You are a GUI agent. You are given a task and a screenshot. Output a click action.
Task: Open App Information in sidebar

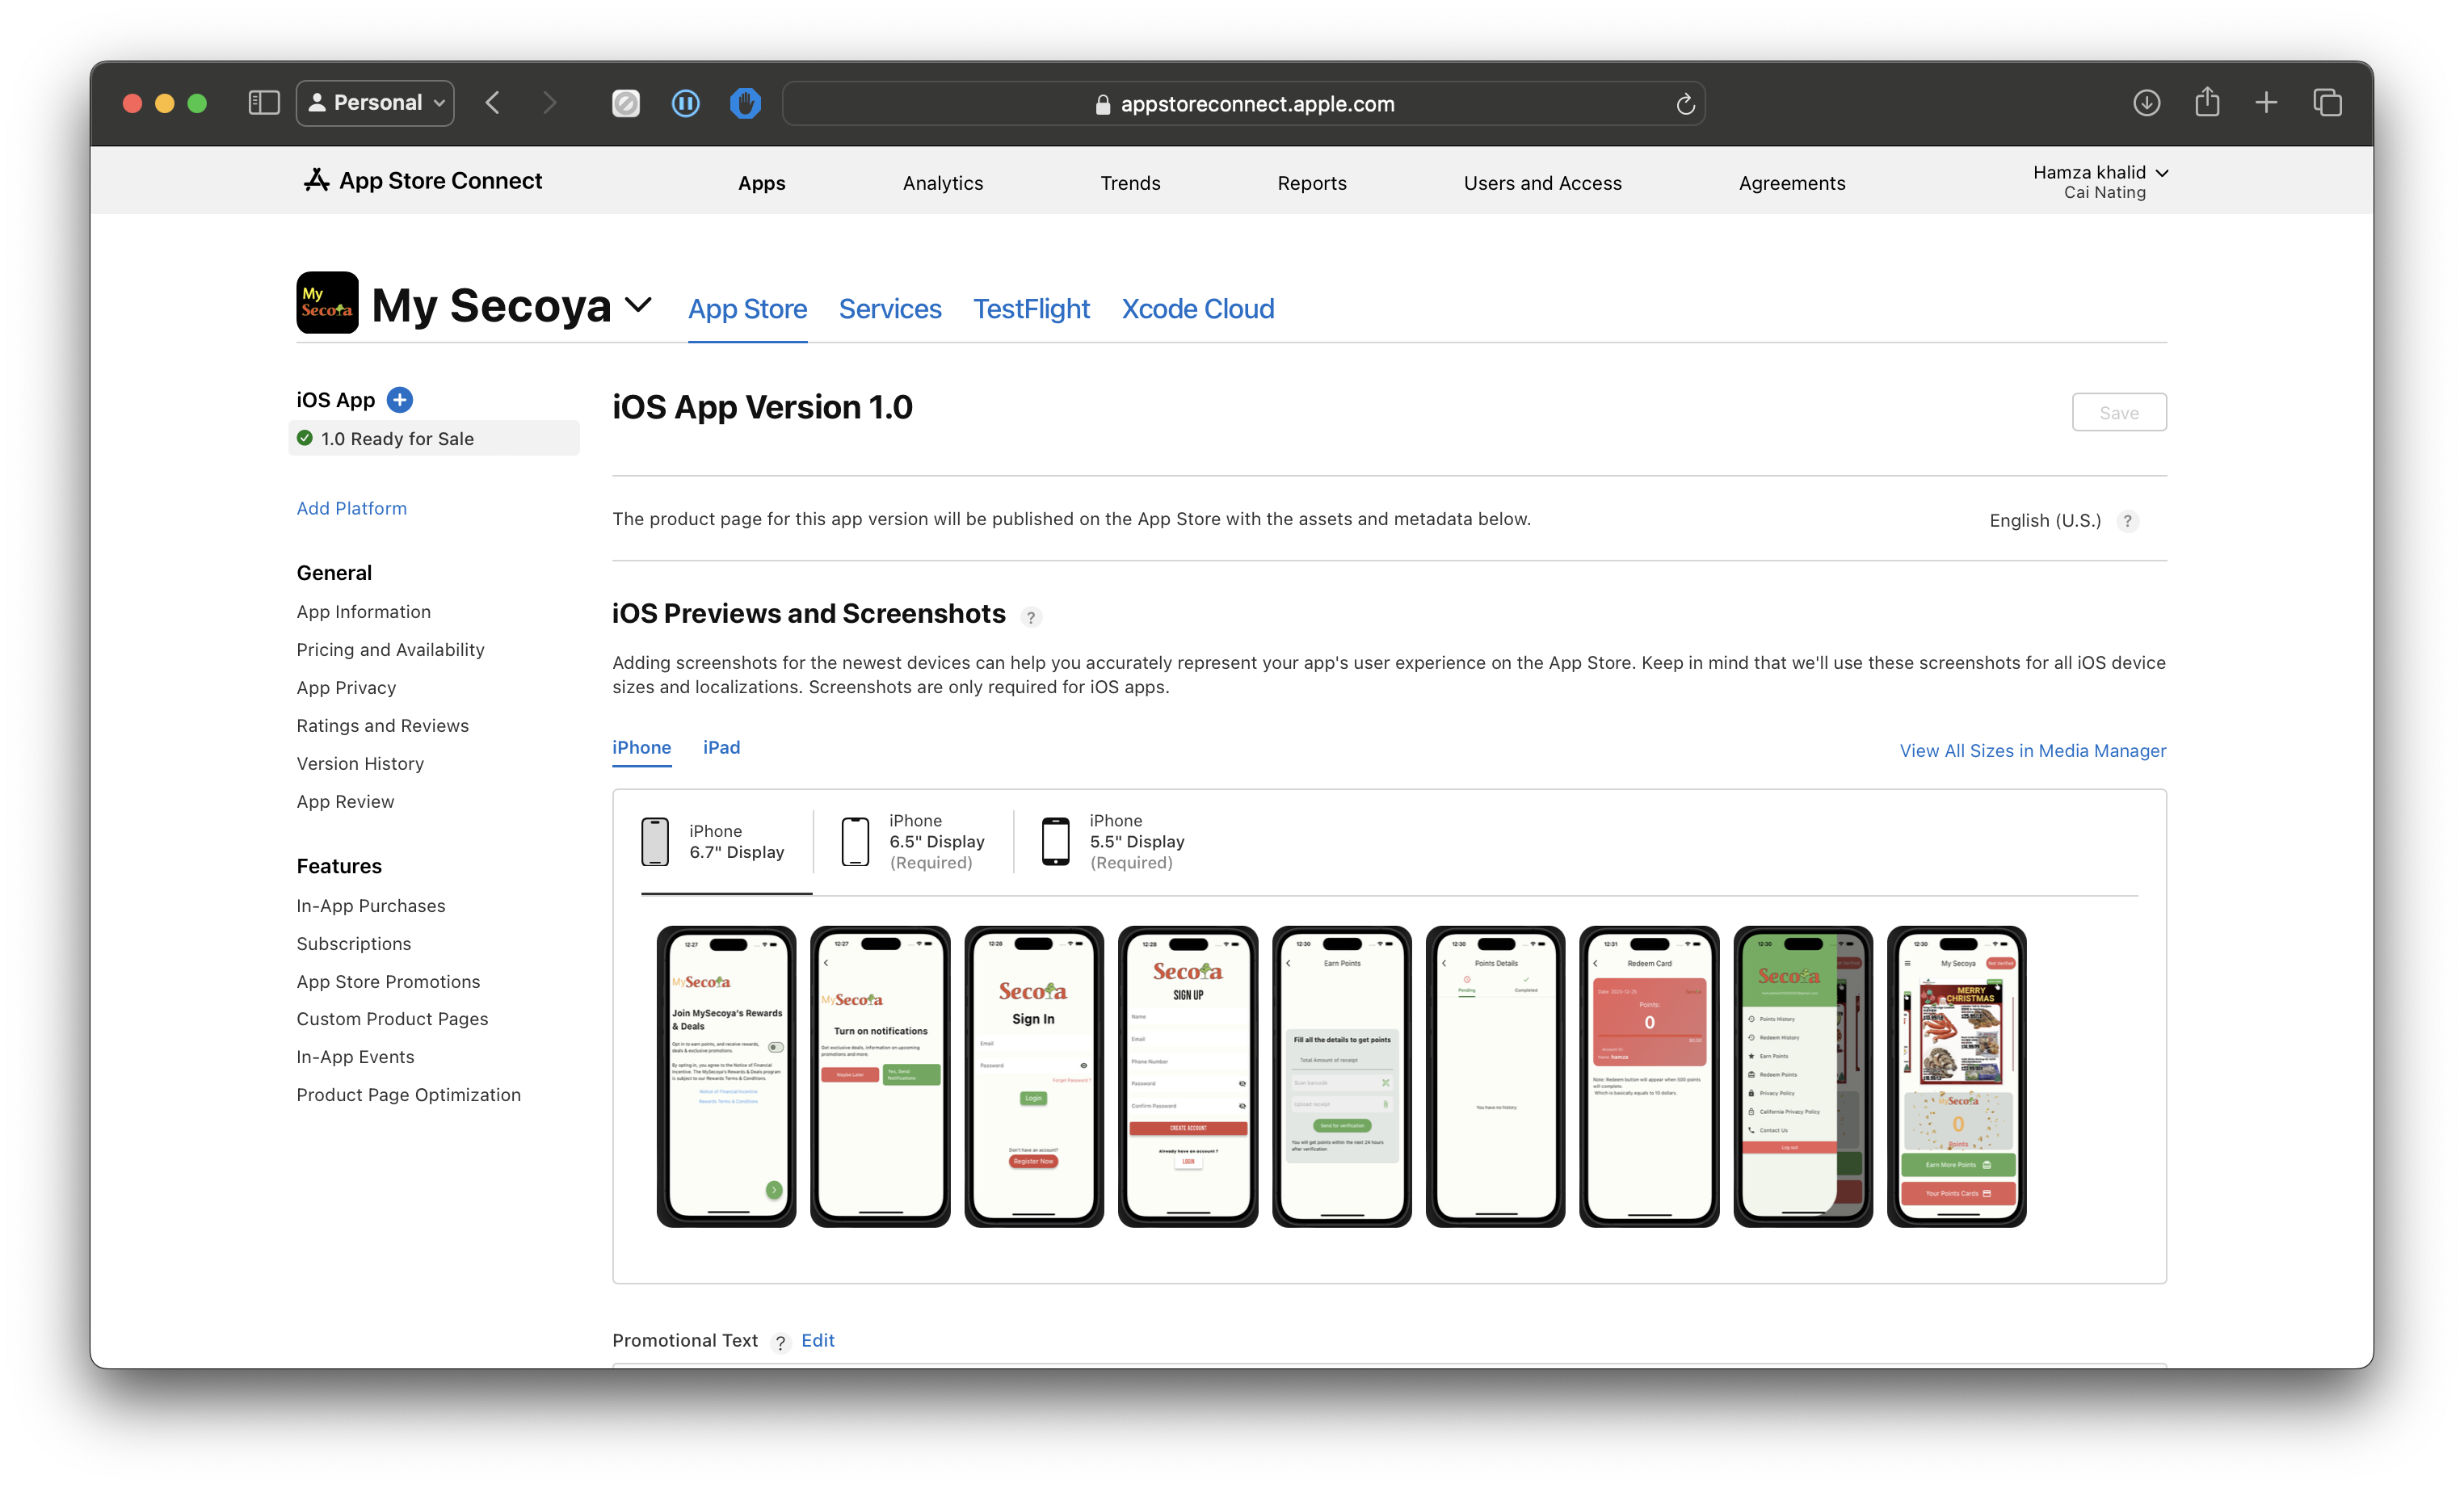tap(363, 611)
